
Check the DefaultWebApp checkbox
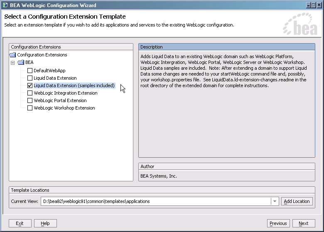coord(30,71)
